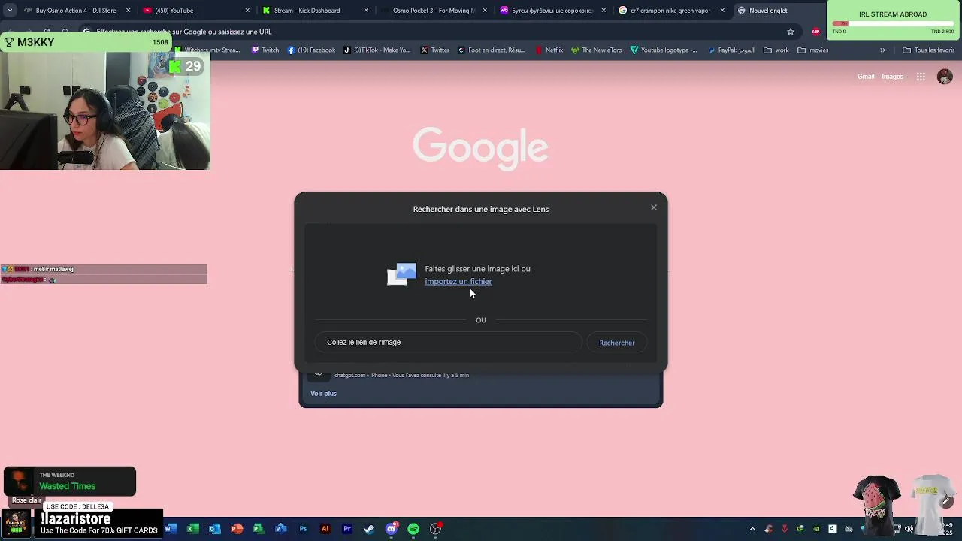Viewport: 962px width, 541px height.
Task: Close the Lens image search dialog
Action: (654, 207)
